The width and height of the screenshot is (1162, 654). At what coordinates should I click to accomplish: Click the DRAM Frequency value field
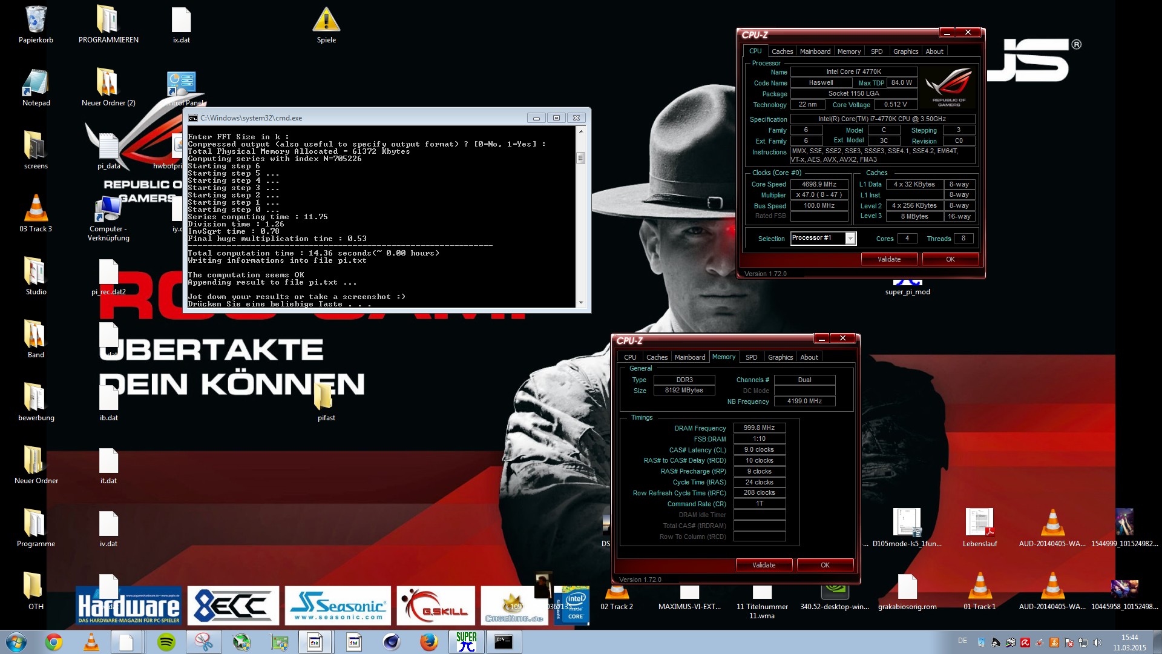760,428
